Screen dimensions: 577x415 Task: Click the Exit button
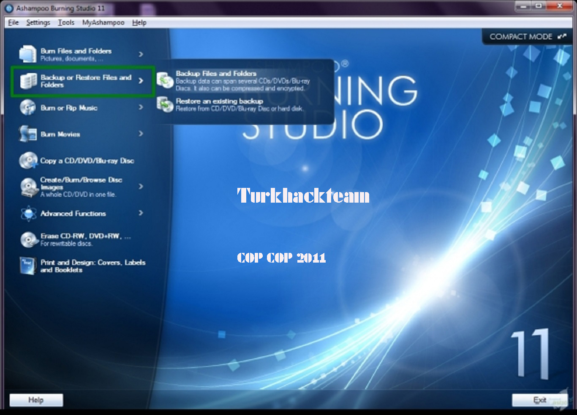click(539, 400)
